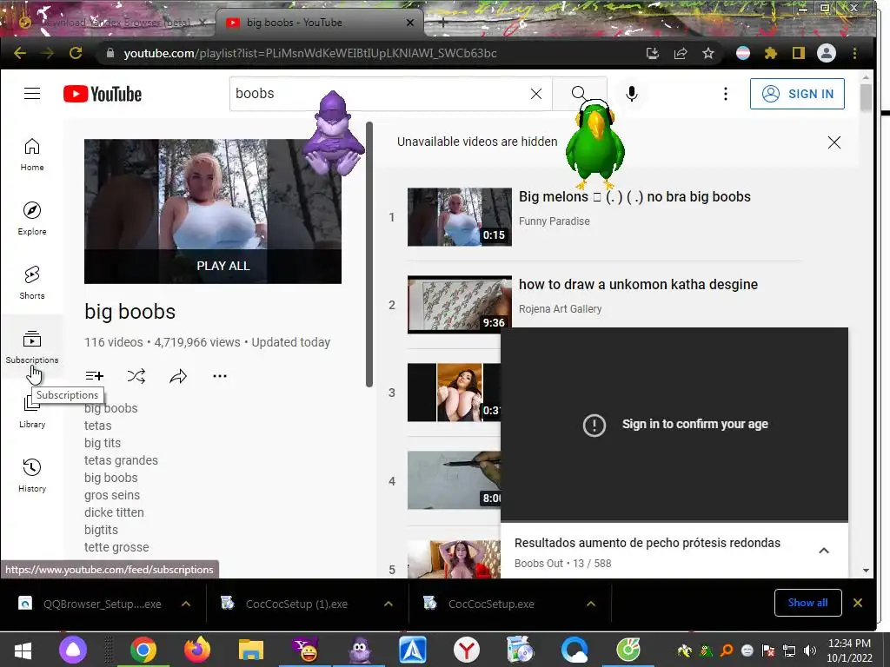Open Subscriptions in the sidebar
Viewport: 890px width, 667px height.
point(32,347)
